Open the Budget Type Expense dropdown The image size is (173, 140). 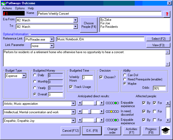(x=24, y=76)
